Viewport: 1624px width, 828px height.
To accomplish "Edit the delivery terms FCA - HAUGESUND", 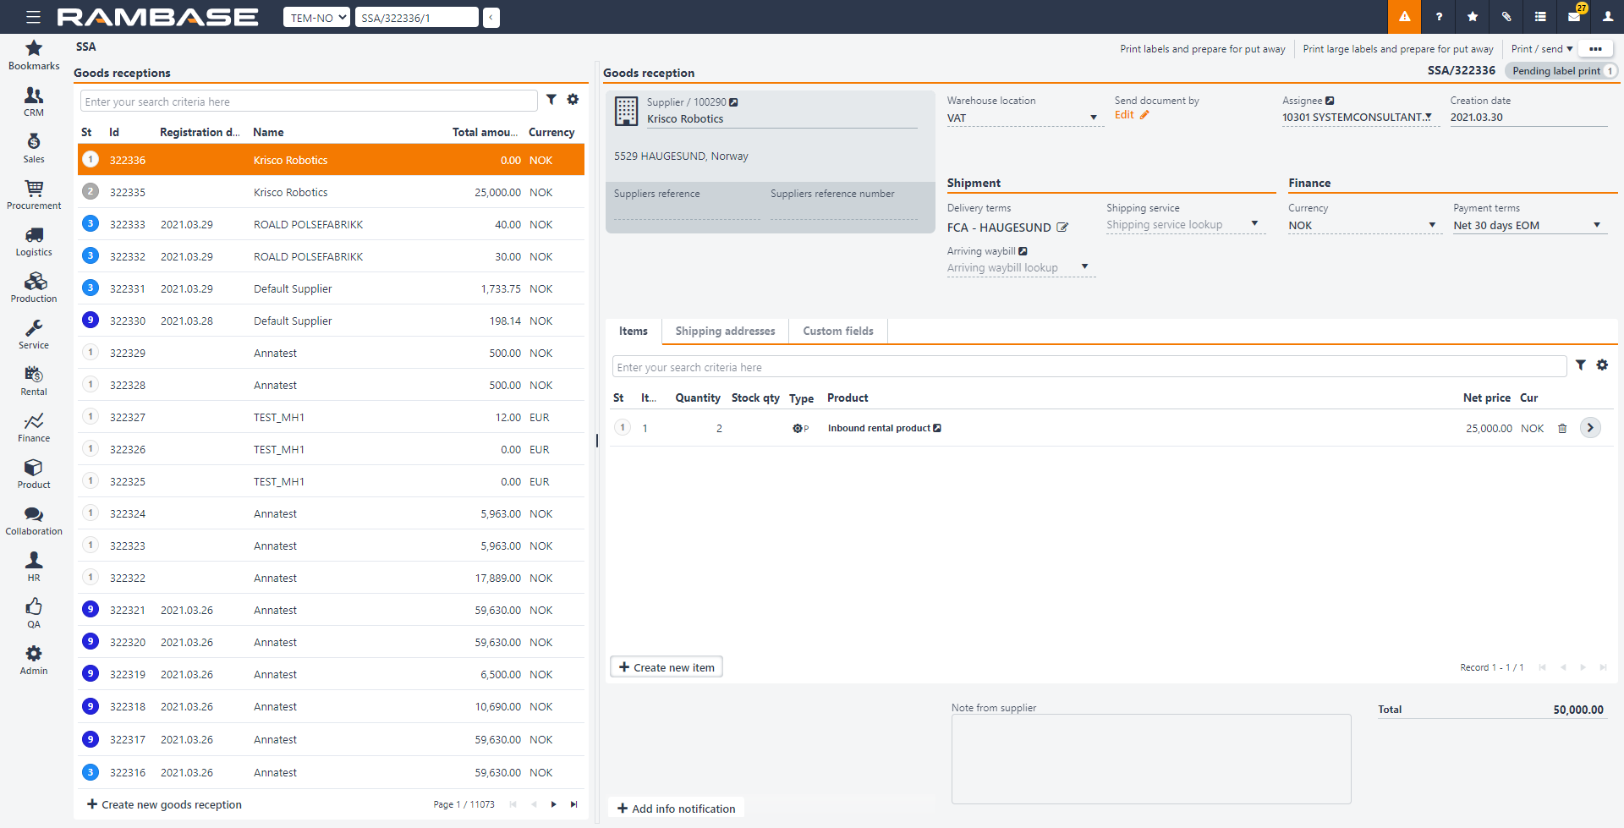I will [1062, 228].
